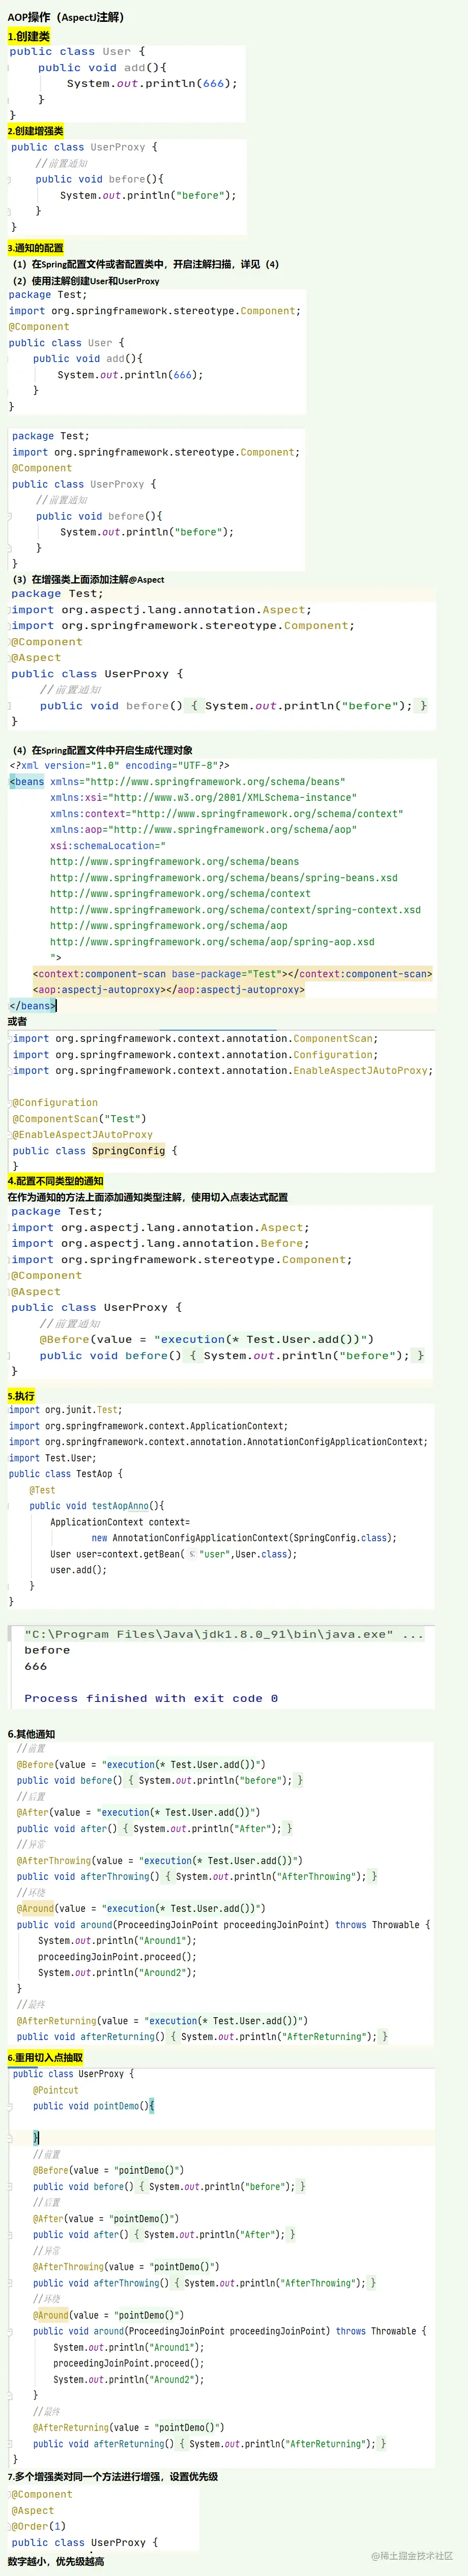Click '@AfterReturning(value = "pointDemo()")' line
Image resolution: width=468 pixels, height=2576 pixels.
[129, 2427]
